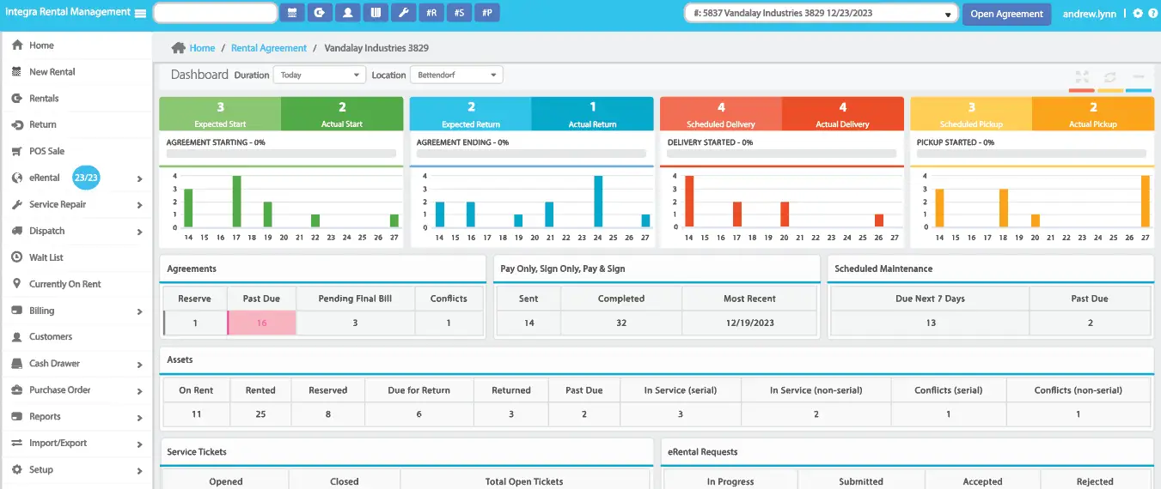This screenshot has height=489, width=1161.
Task: Click the Rental Agreement breadcrumb link
Action: click(x=268, y=48)
